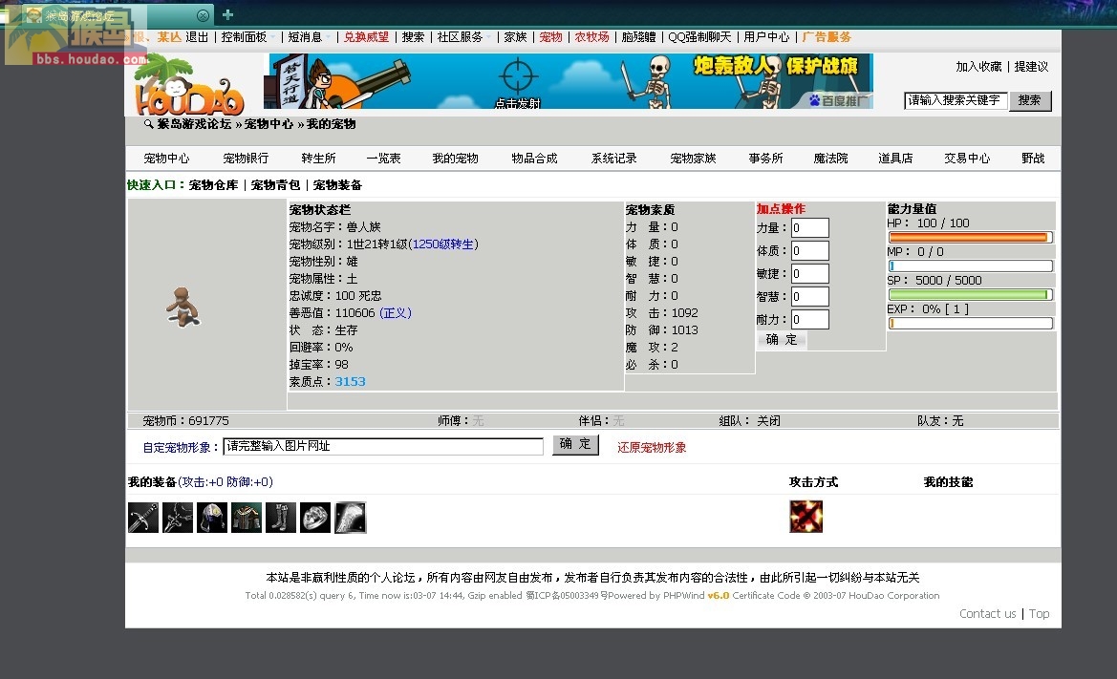Focus the search keyword input field
Image resolution: width=1117 pixels, height=679 pixels.
(x=956, y=100)
